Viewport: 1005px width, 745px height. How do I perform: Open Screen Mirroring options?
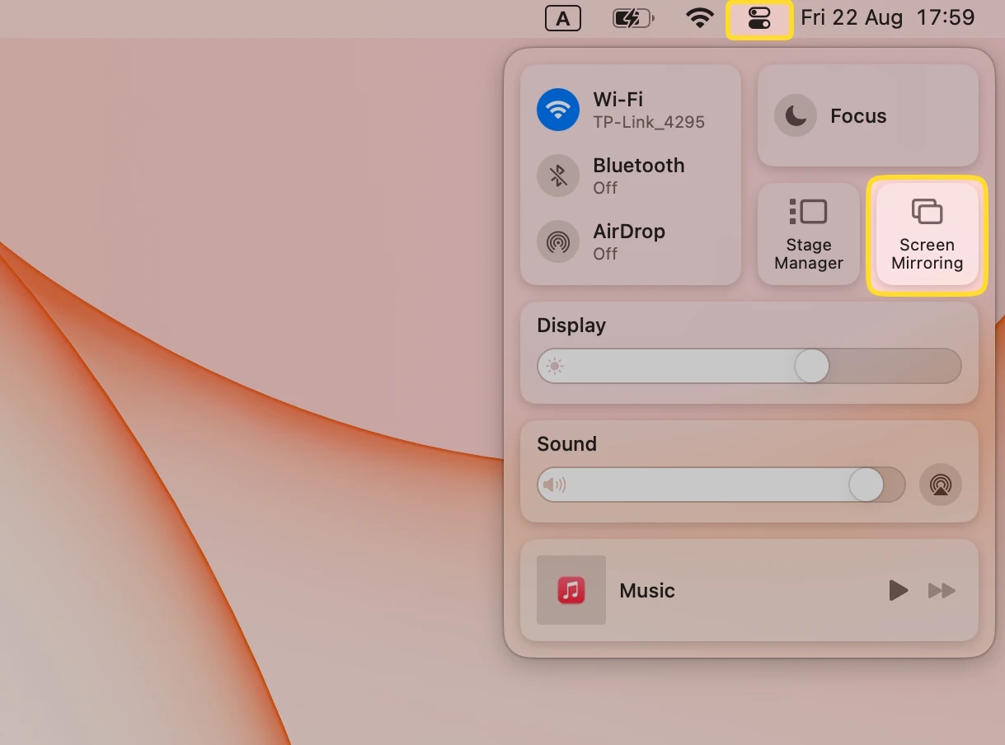(x=927, y=235)
